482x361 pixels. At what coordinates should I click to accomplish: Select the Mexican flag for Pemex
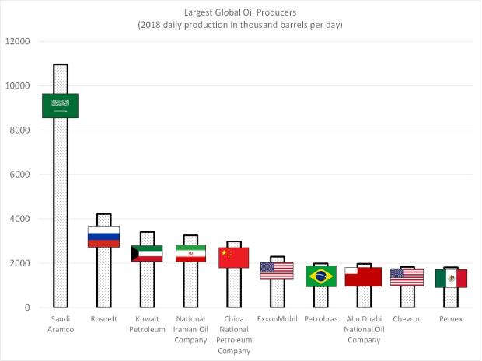coord(451,278)
